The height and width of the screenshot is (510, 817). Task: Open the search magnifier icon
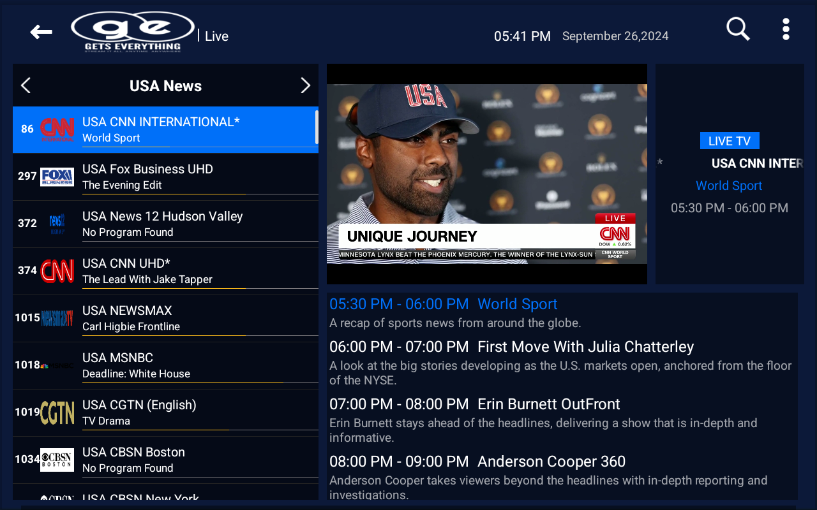738,29
